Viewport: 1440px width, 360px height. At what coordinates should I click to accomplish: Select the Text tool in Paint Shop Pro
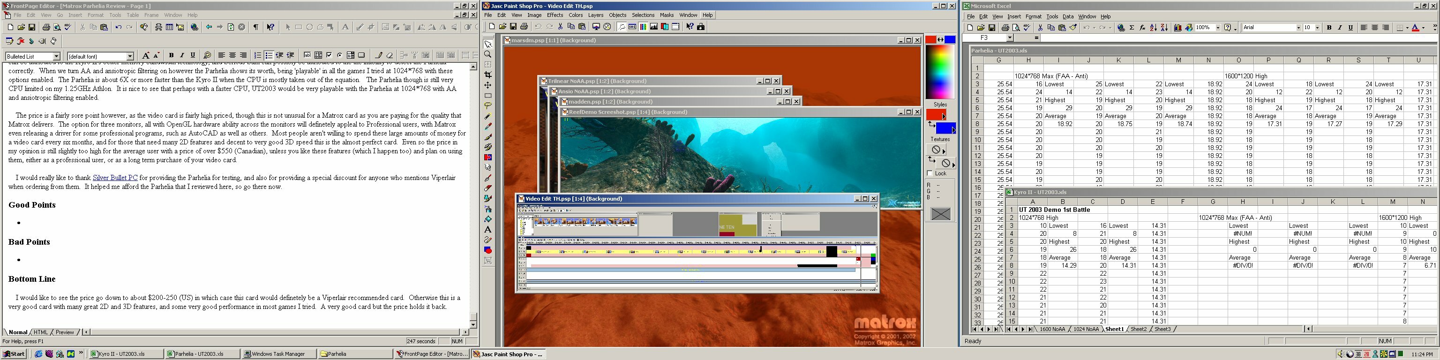pyautogui.click(x=488, y=230)
